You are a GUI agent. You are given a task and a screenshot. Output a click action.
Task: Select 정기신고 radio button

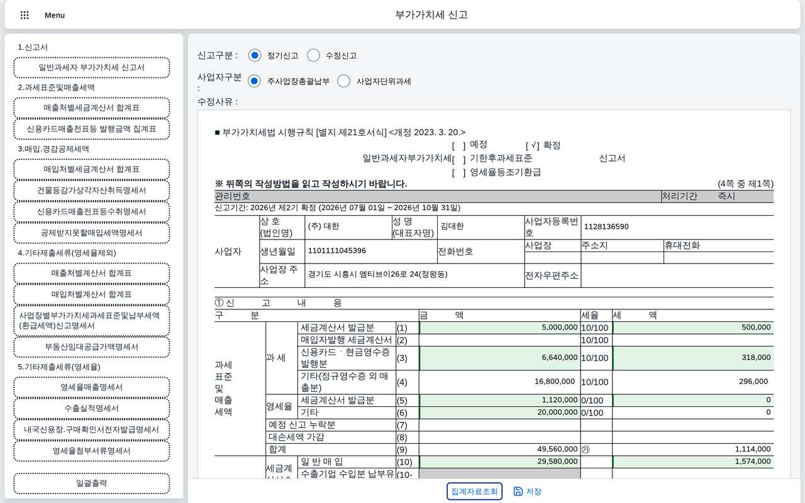(254, 55)
